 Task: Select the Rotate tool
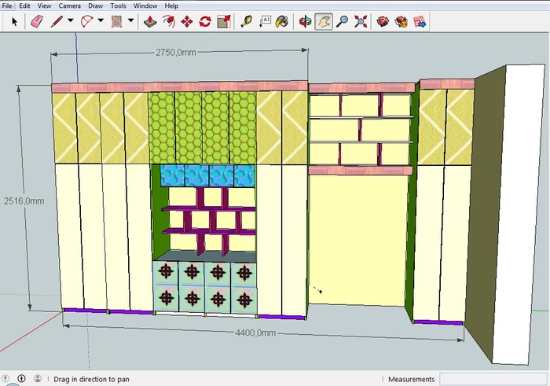(x=206, y=22)
